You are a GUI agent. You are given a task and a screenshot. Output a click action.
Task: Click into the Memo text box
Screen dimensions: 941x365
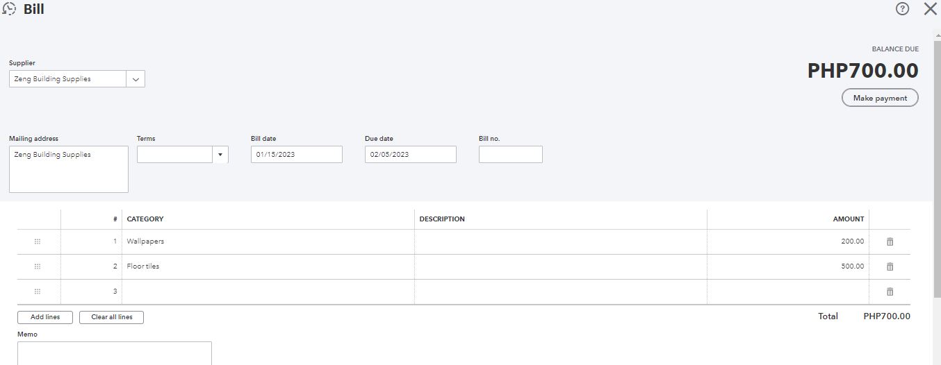tap(114, 353)
